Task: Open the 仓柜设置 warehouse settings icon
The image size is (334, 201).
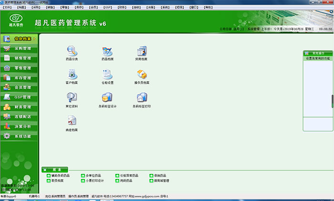Action: (x=107, y=77)
